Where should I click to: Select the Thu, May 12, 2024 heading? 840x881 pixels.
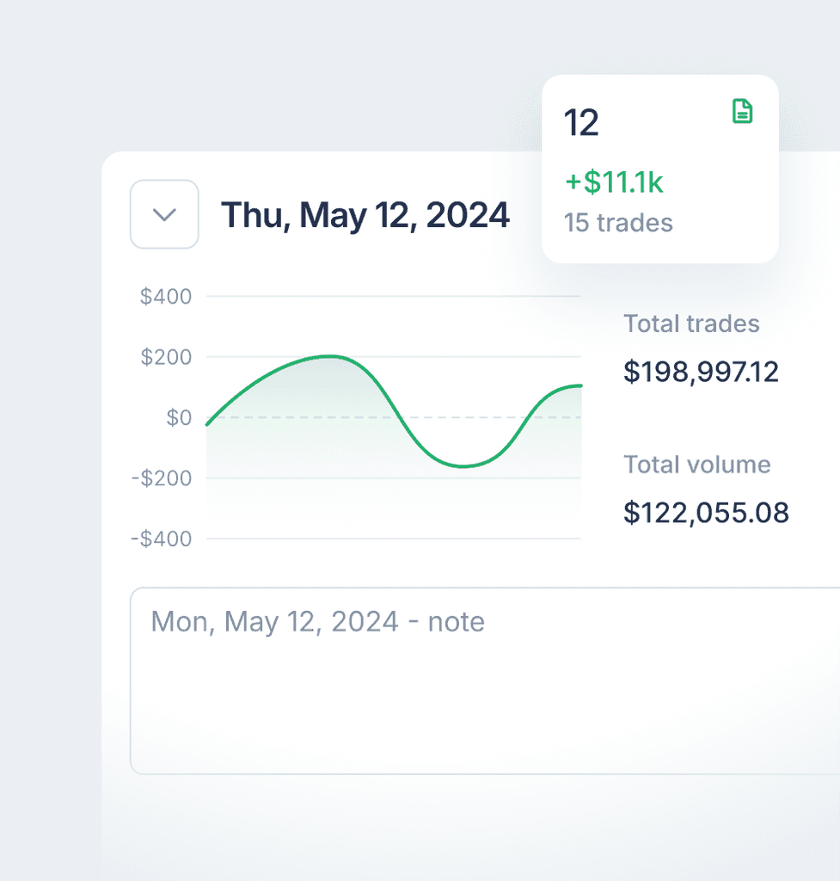365,215
